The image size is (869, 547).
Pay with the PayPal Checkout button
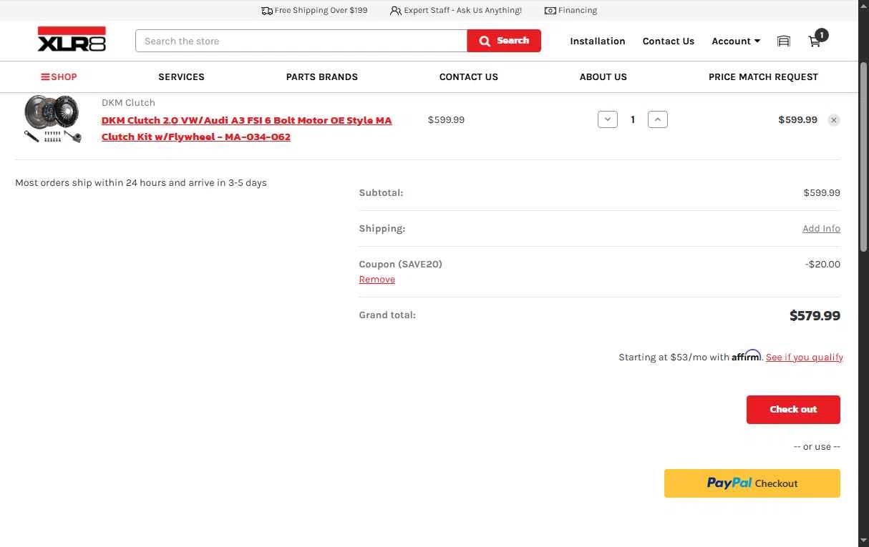[x=752, y=483]
